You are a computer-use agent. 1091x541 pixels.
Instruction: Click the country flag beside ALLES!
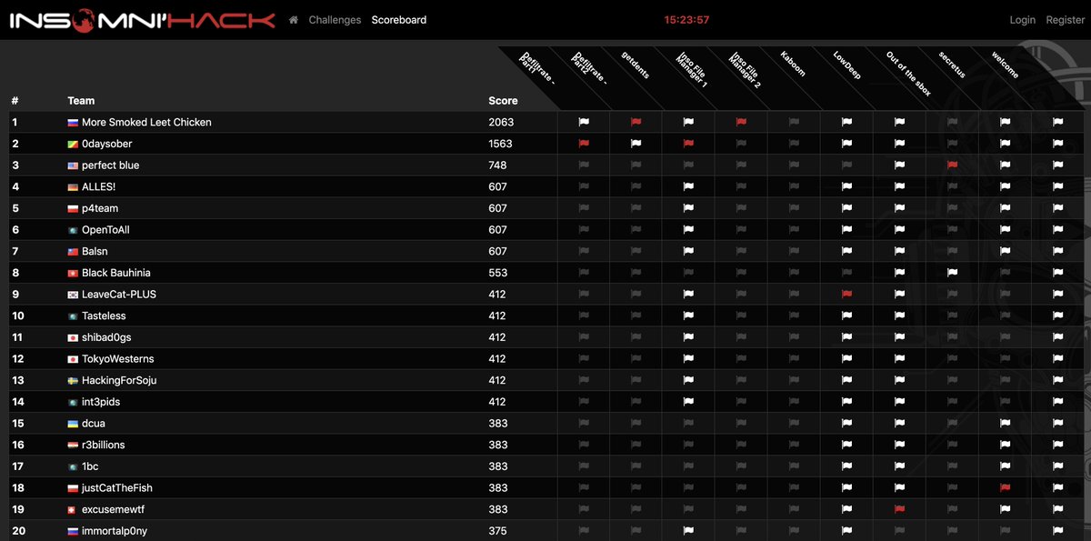click(73, 187)
